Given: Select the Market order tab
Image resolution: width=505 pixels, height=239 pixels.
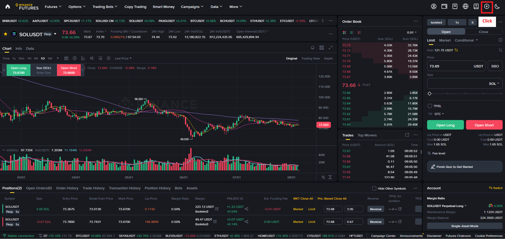Looking at the screenshot, I should click(x=445, y=40).
